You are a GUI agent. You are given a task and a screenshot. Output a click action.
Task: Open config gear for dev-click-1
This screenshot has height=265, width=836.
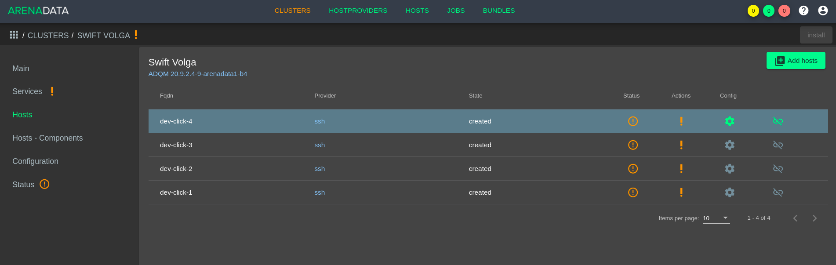(x=730, y=192)
